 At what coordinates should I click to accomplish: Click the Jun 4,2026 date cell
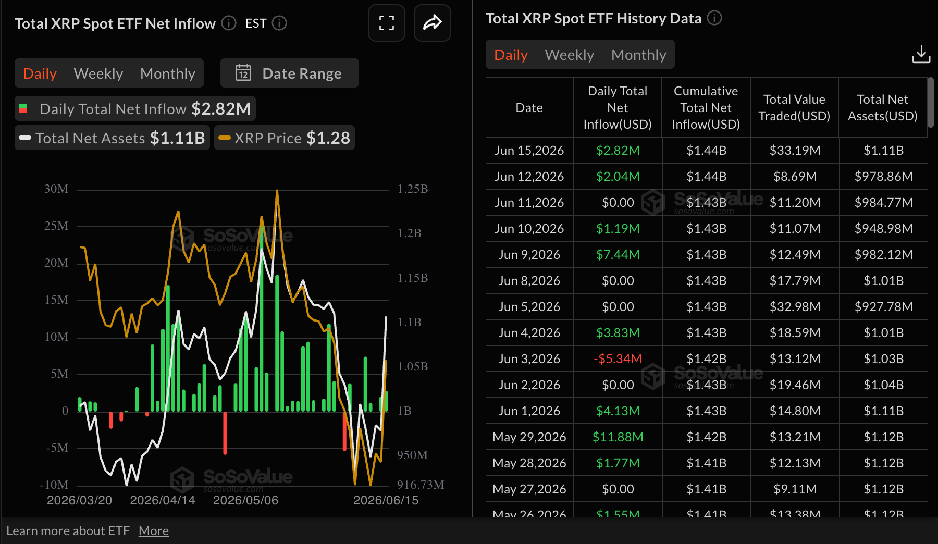pyautogui.click(x=529, y=333)
